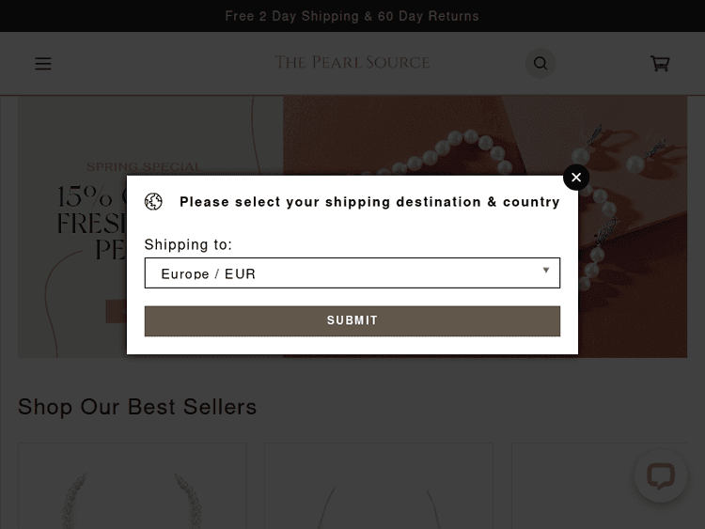Click the search magnifier icon
Screen dimensions: 705x529
(540, 64)
